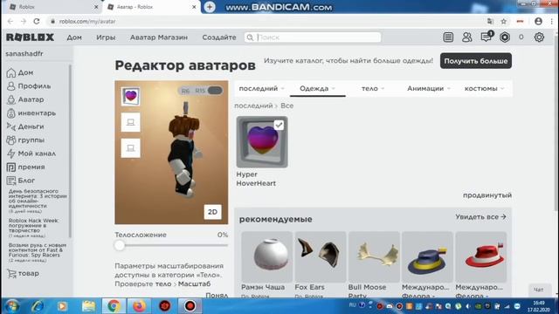Open new browser tab plus button
The height and width of the screenshot is (314, 559).
[210, 7]
